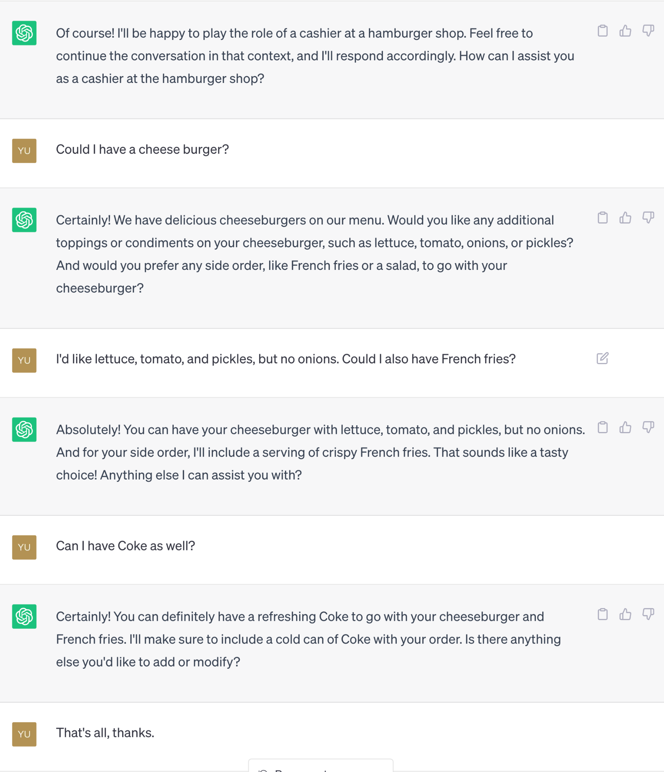
Task: Copy the reply about crispy French fries
Action: pyautogui.click(x=603, y=427)
